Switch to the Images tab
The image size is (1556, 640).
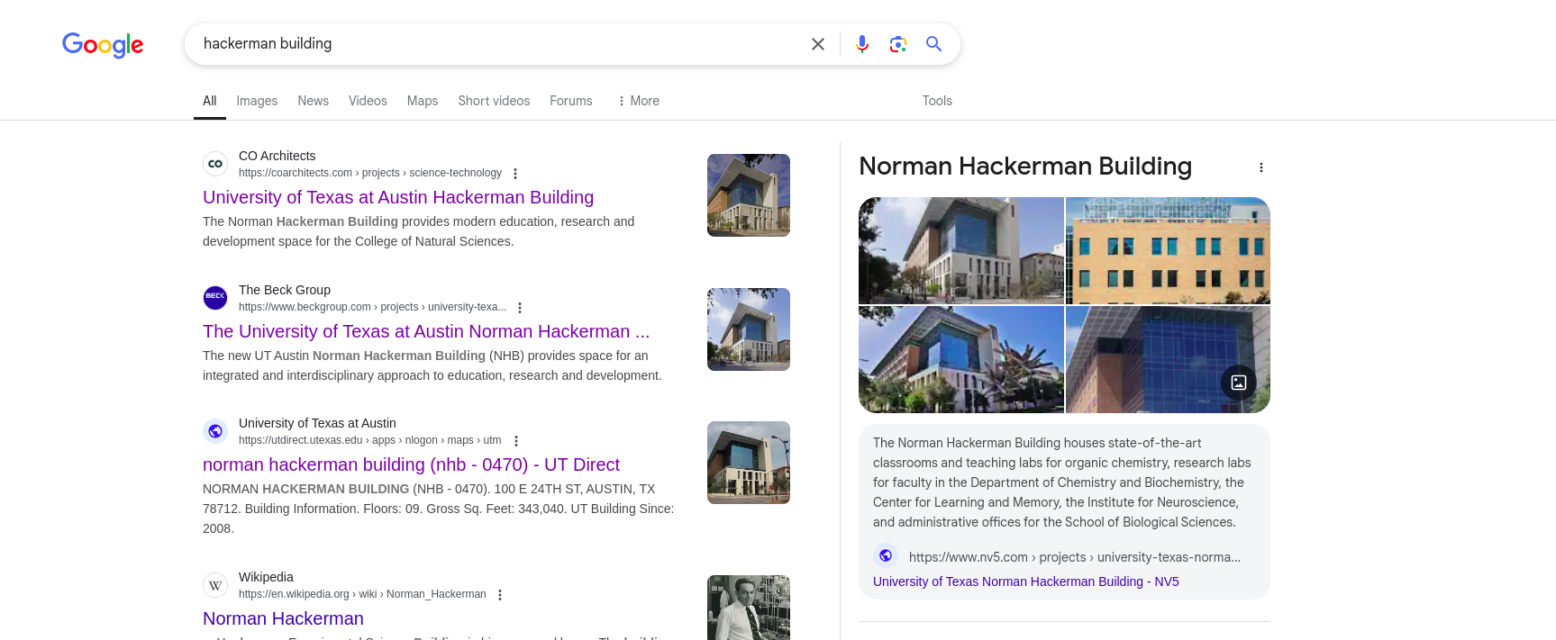point(257,101)
